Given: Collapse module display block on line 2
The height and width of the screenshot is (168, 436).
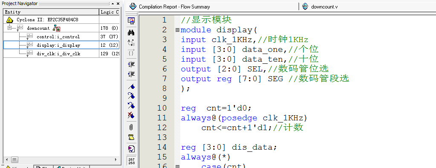Looking at the screenshot, I should 177,30.
